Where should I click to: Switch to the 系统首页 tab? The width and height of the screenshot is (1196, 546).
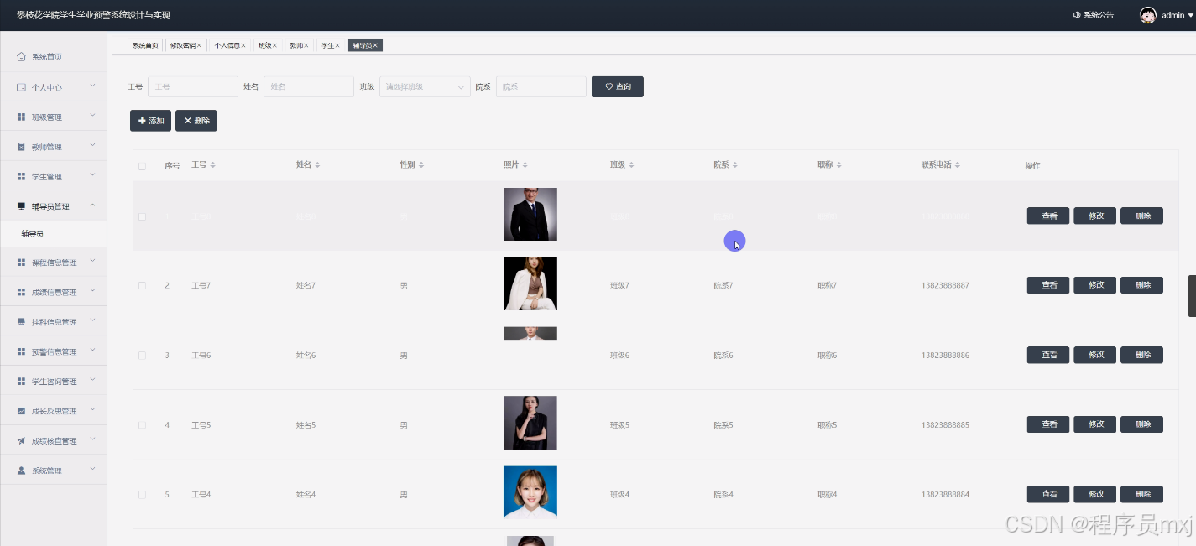(144, 45)
